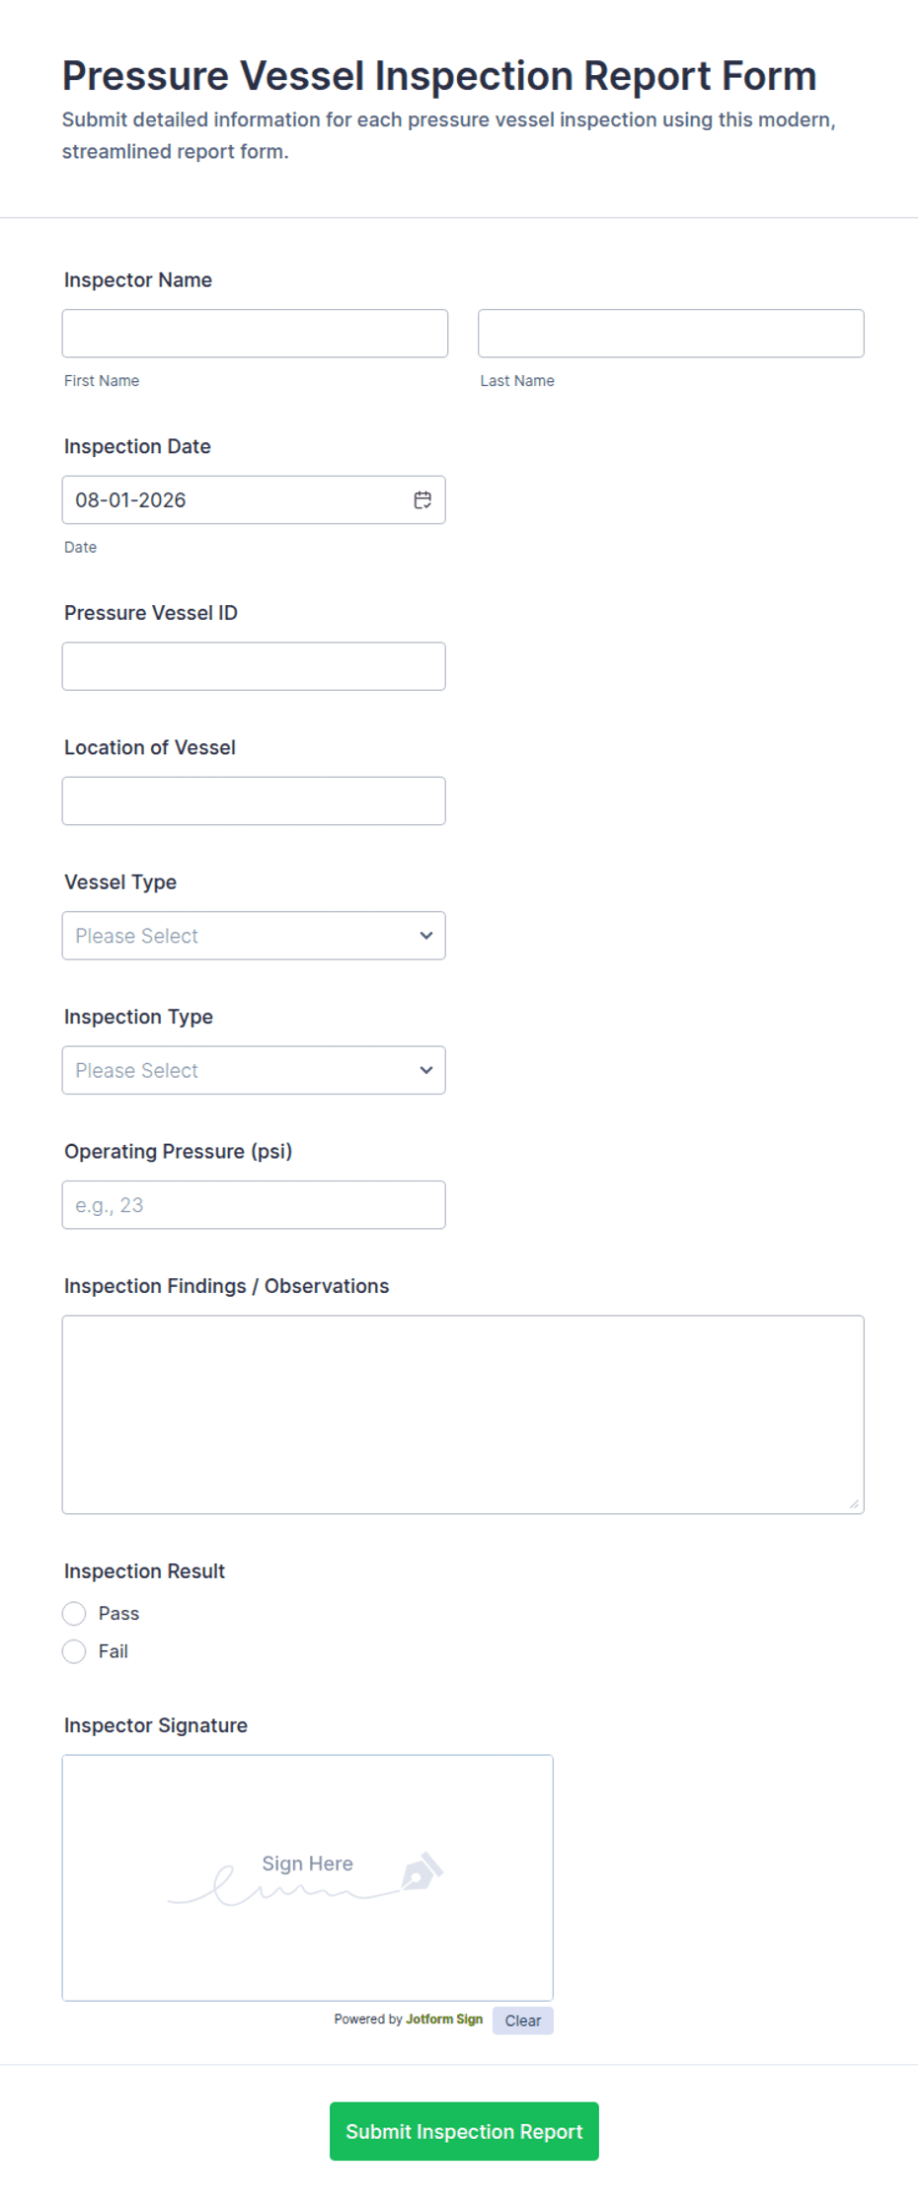
Task: Grab the observations textarea resize handle
Action: pyautogui.click(x=854, y=1503)
